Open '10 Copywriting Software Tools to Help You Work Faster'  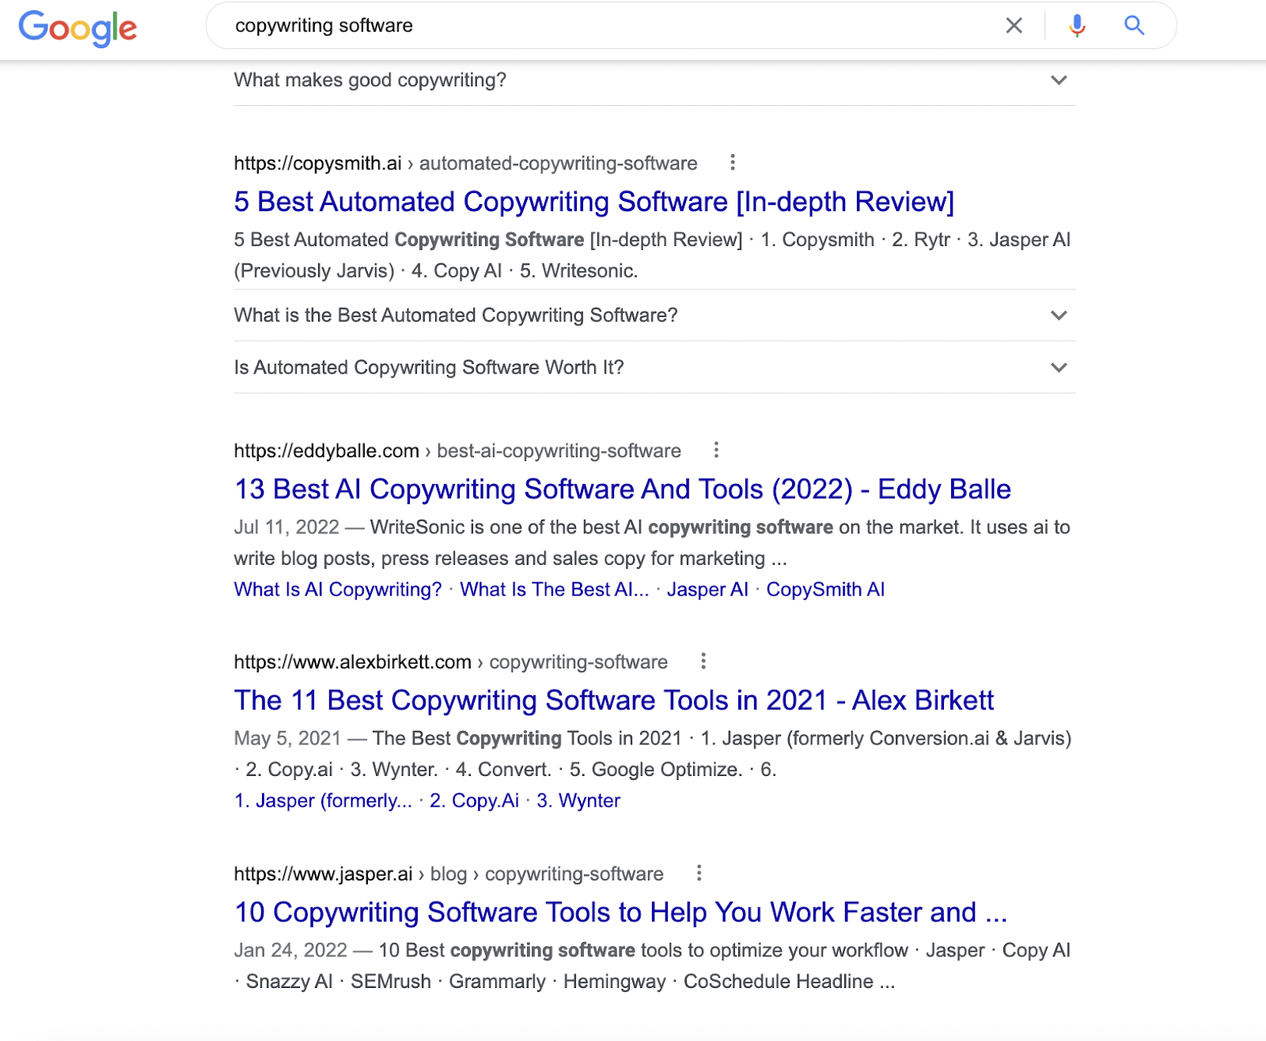[621, 912]
